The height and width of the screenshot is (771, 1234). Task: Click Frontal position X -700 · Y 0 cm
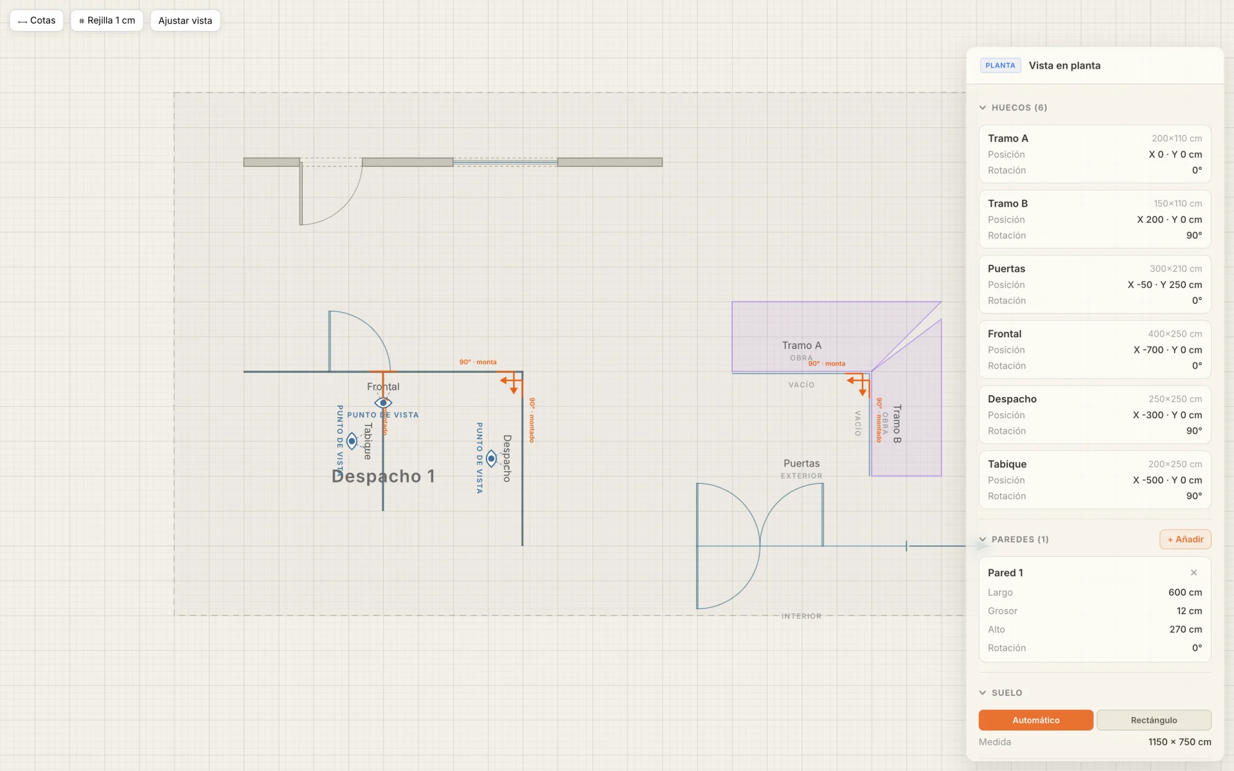pyautogui.click(x=1168, y=350)
